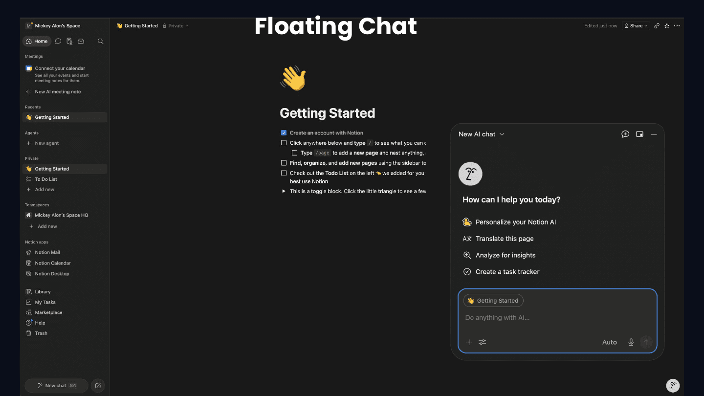Click the Notion AI face avatar in chat
This screenshot has width=704, height=396.
pos(470,174)
